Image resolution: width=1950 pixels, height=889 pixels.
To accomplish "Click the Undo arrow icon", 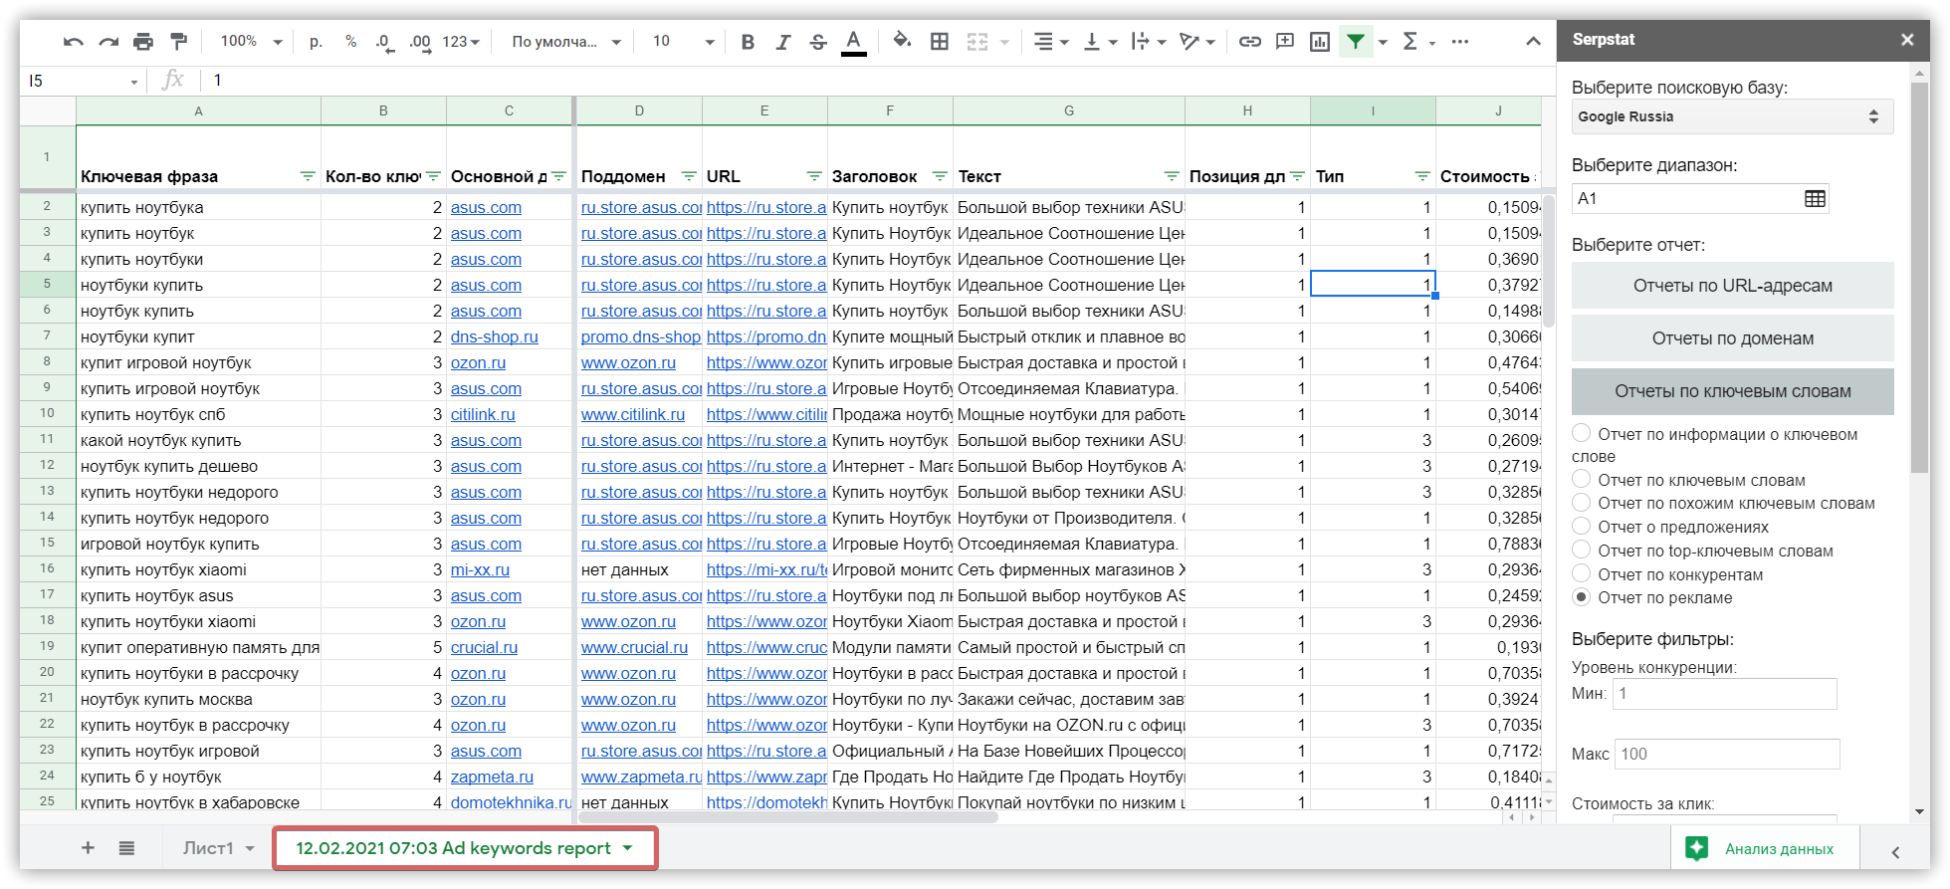I will pos(73,42).
